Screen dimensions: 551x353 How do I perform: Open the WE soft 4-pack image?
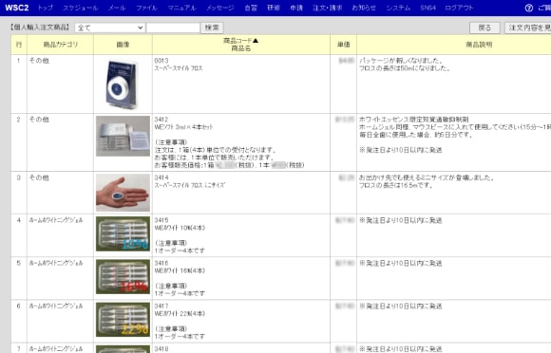click(x=123, y=136)
